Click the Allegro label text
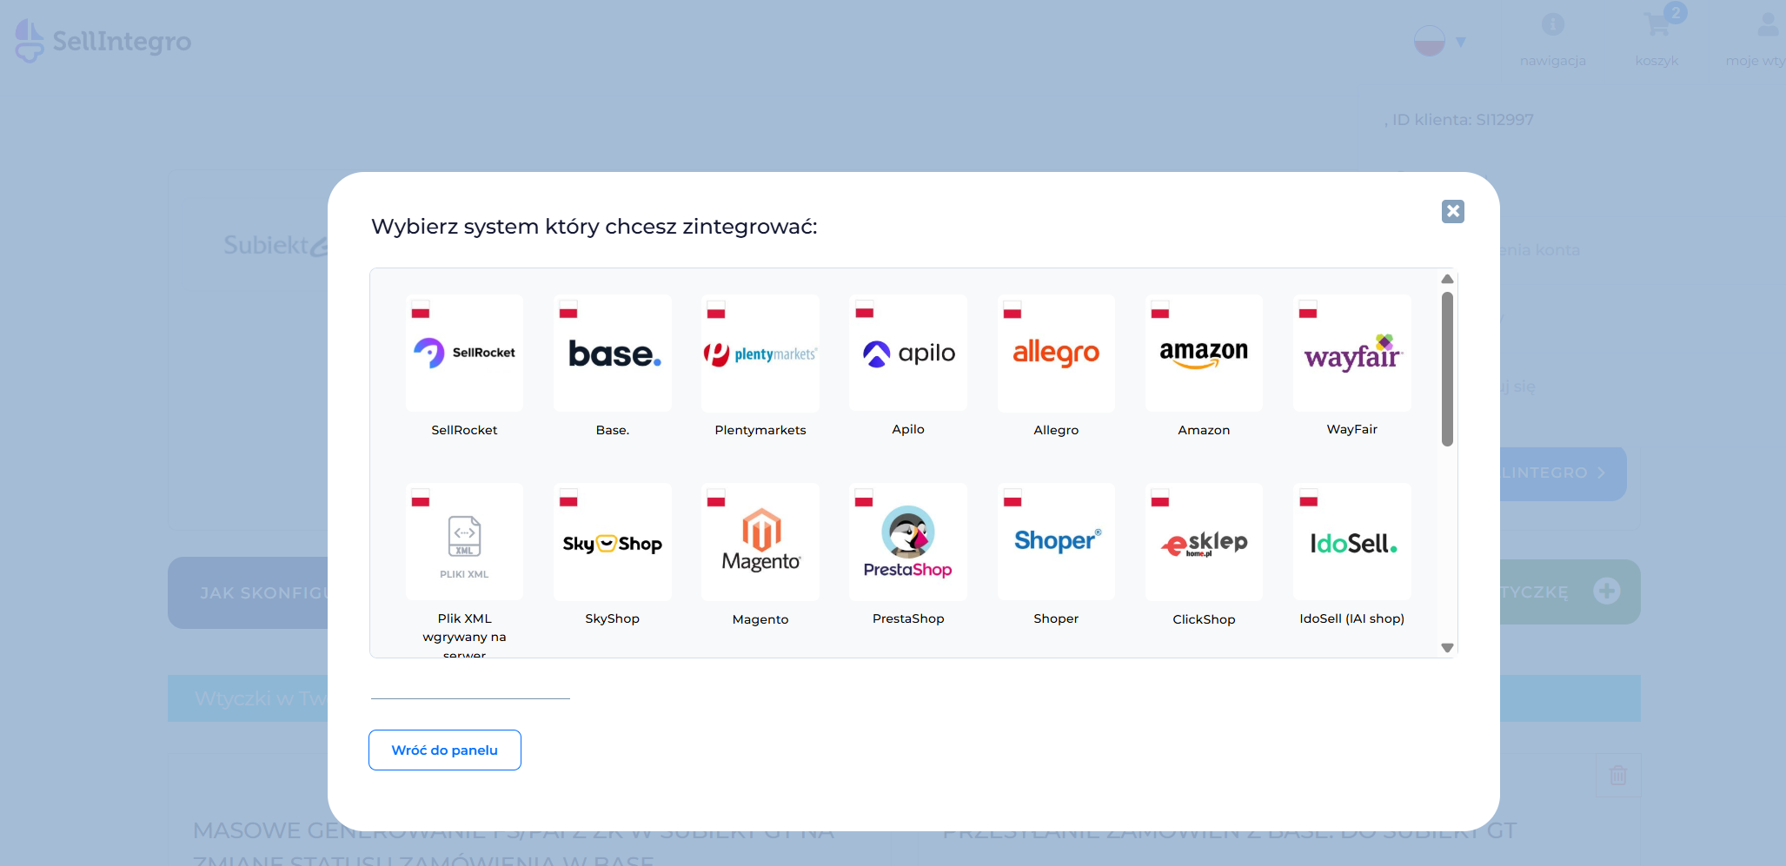Image resolution: width=1786 pixels, height=866 pixels. click(1056, 430)
